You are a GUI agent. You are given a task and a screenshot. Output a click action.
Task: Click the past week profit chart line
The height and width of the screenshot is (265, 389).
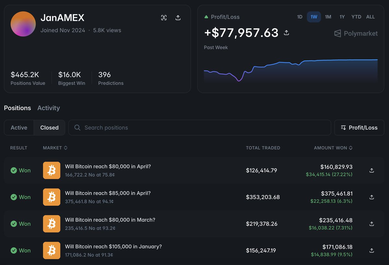point(290,71)
